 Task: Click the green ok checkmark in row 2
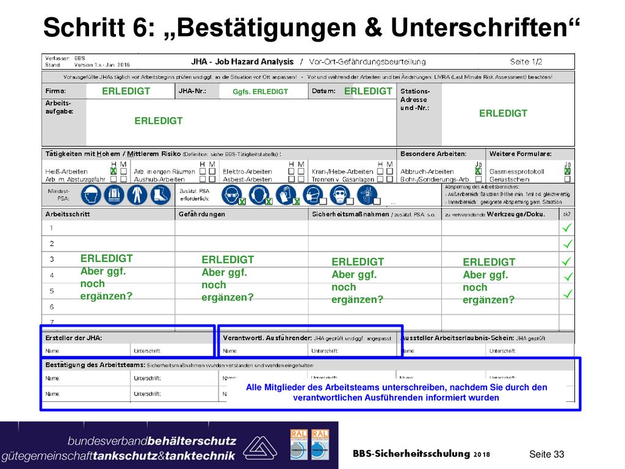(x=567, y=244)
